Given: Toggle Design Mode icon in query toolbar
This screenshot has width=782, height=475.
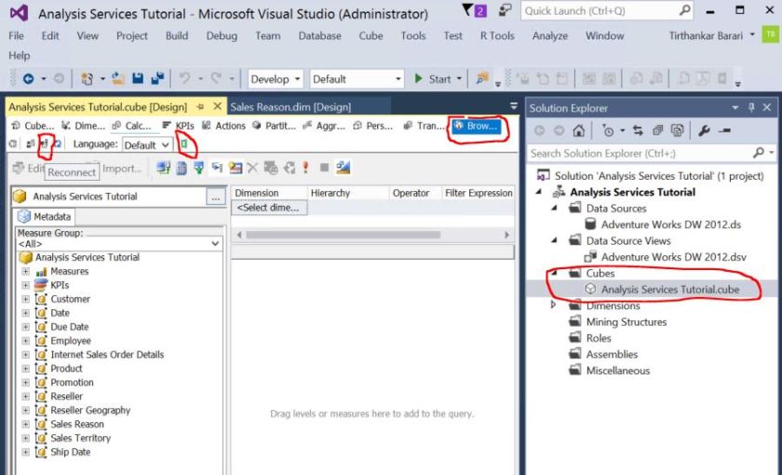Looking at the screenshot, I should (343, 168).
